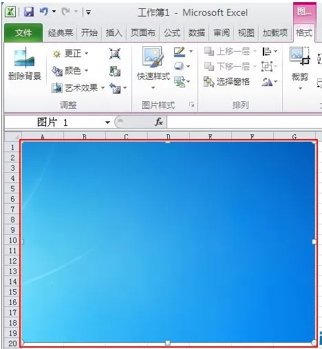Viewport: 322px width, 349px height.
Task: Open the Reset Picture dropdown arrow
Action: click(x=125, y=88)
